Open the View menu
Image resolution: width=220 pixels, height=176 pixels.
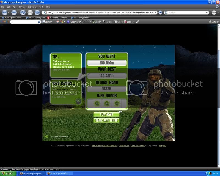click(x=15, y=7)
